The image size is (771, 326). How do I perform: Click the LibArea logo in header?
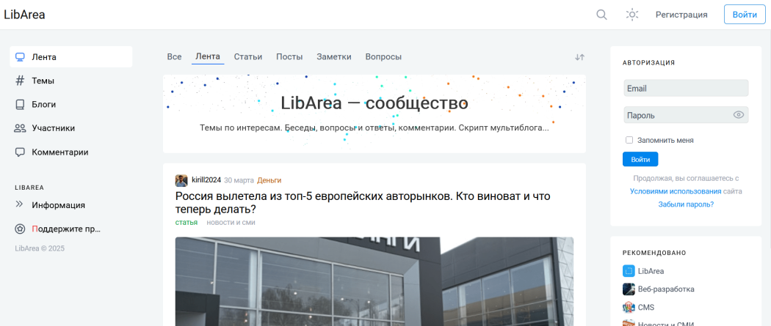pos(24,15)
